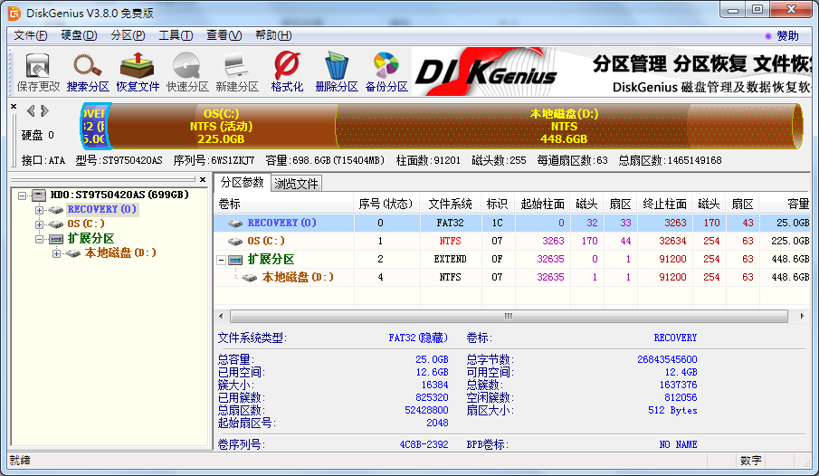Sort by the 序号(状态) column header

386,204
